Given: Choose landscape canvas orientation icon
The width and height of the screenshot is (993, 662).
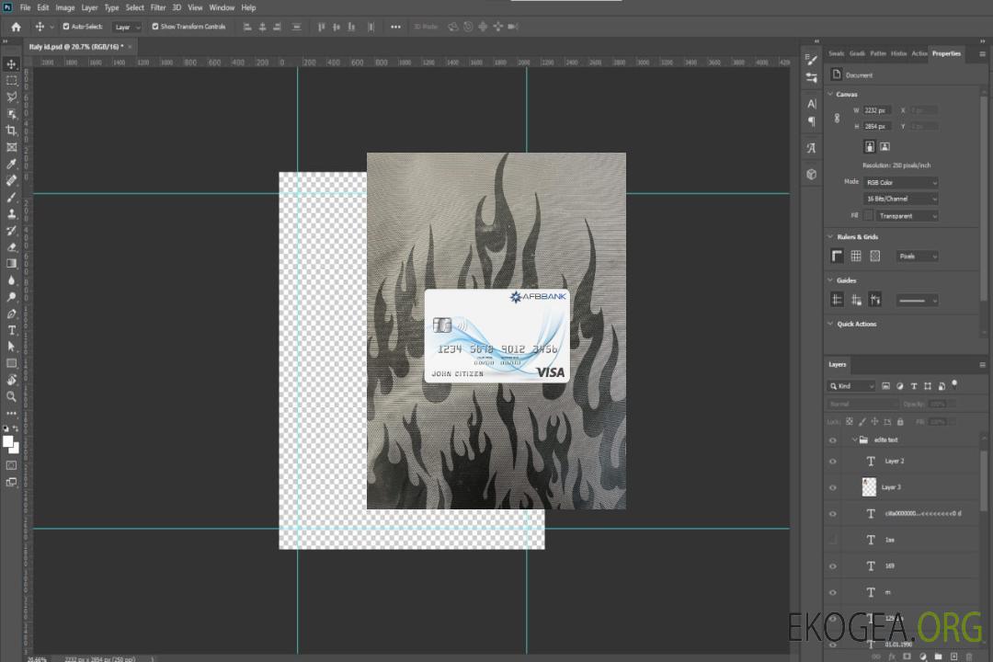Looking at the screenshot, I should pos(885,146).
